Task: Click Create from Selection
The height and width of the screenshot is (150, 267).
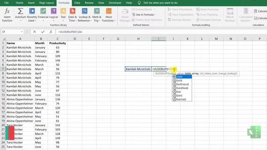Action: 147,20
